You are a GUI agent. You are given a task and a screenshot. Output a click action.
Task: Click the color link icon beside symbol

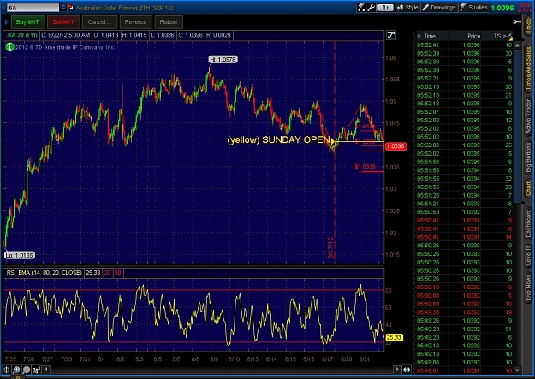click(x=71, y=7)
